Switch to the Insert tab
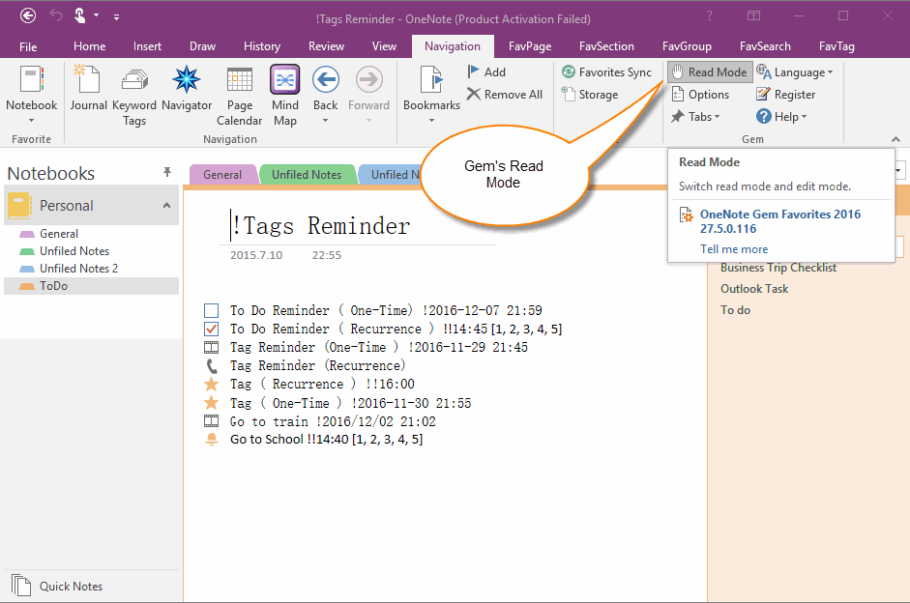Image resolution: width=910 pixels, height=603 pixels. pyautogui.click(x=147, y=46)
